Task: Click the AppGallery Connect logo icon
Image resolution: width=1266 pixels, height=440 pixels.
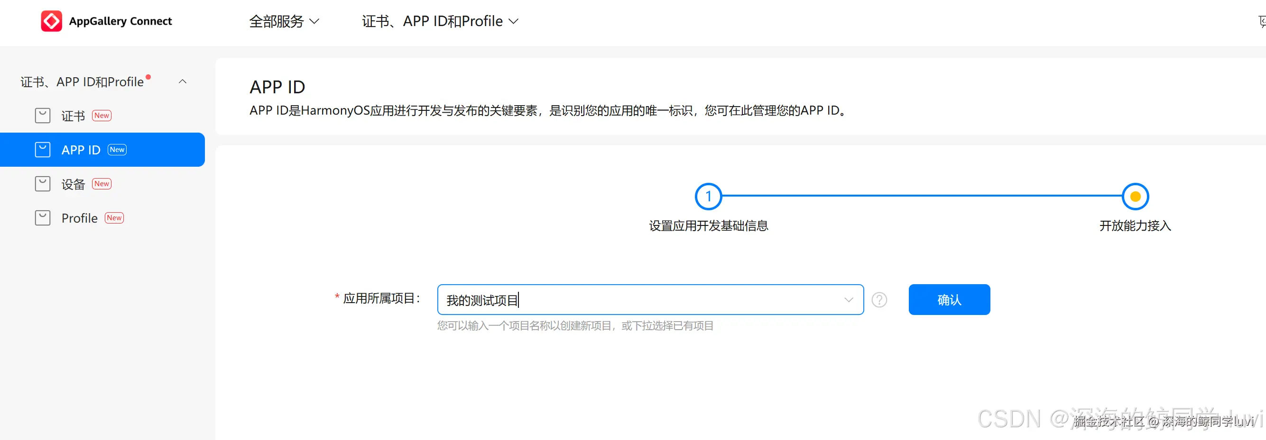Action: click(x=52, y=21)
